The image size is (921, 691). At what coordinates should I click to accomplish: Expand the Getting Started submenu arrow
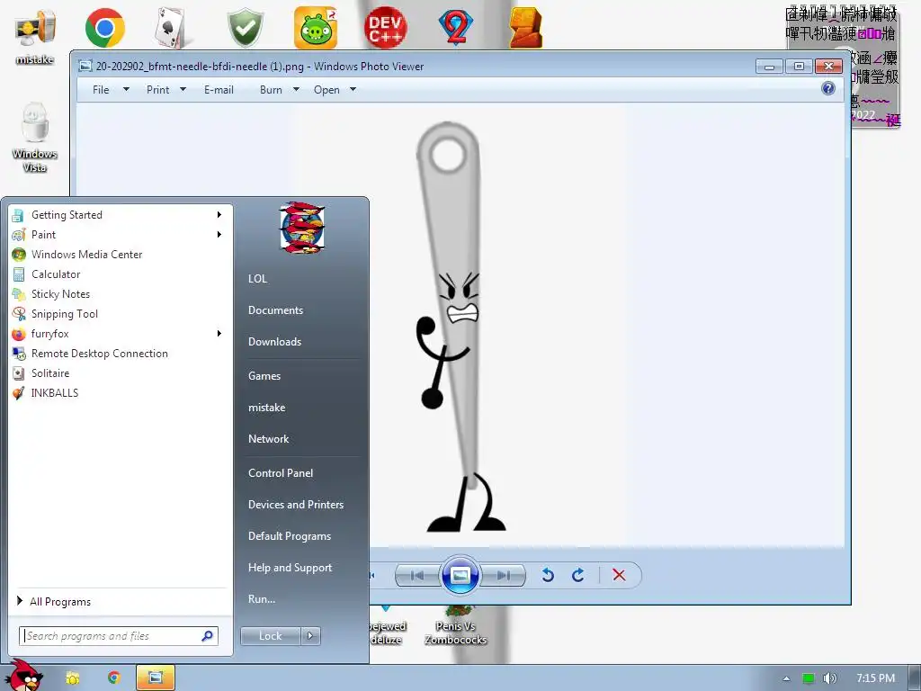click(219, 214)
